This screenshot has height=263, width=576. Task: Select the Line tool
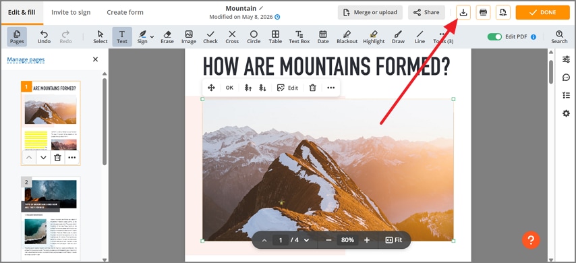click(x=420, y=36)
